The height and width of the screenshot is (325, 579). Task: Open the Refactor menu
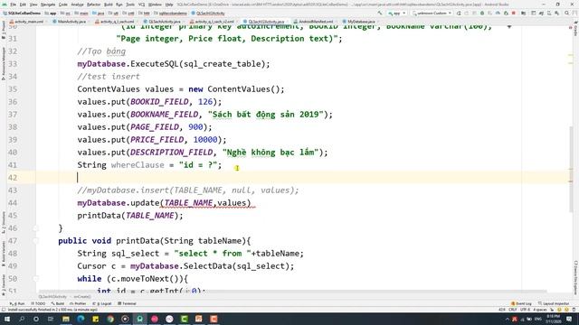pyautogui.click(x=93, y=5)
